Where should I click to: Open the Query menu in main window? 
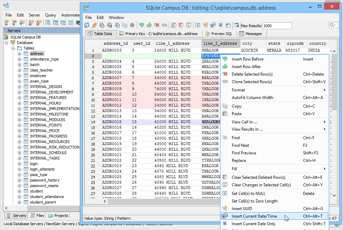coord(51,15)
